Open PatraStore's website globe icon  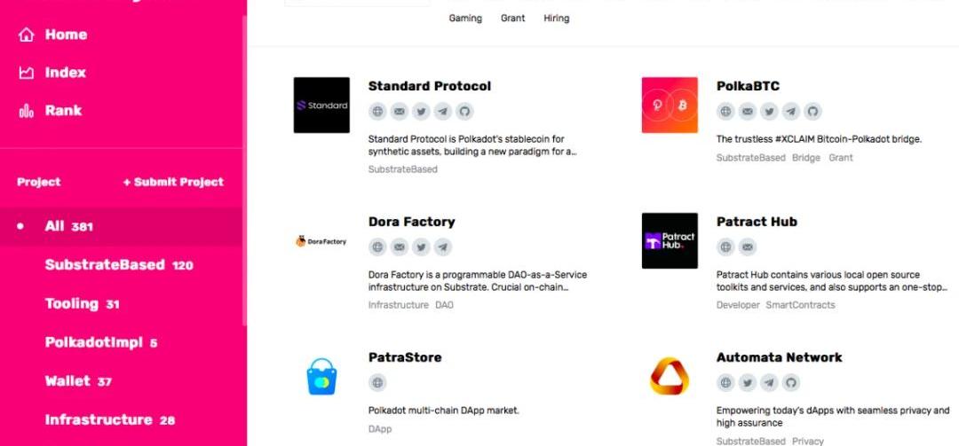(x=377, y=382)
